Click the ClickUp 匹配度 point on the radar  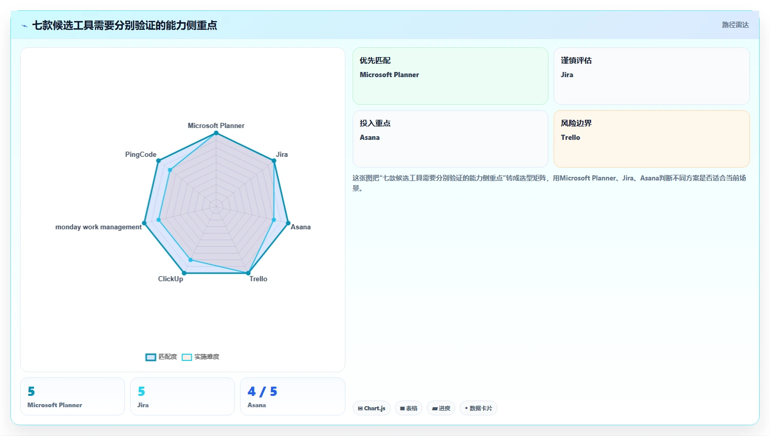[184, 273]
